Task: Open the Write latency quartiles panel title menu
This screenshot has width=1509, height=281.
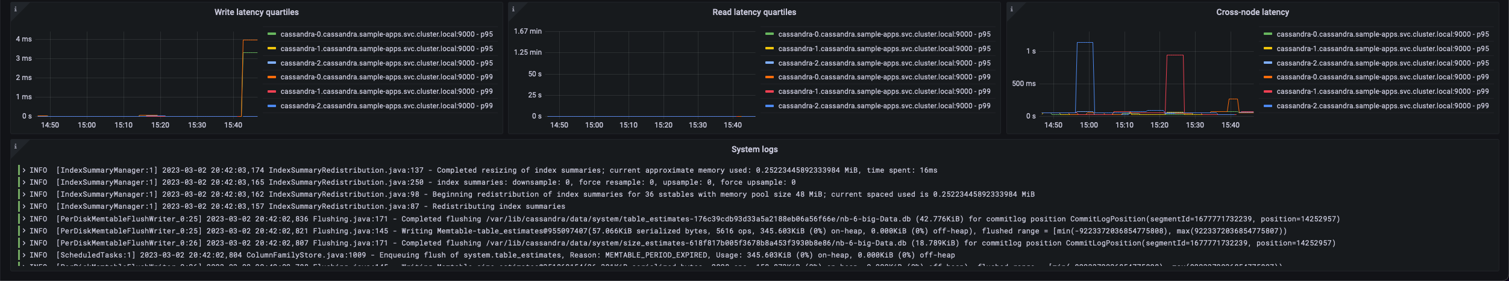Action: pos(256,12)
